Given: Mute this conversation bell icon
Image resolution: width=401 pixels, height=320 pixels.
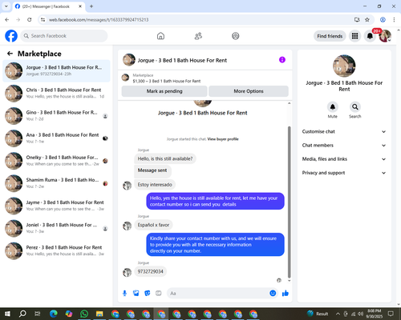Looking at the screenshot, I should 333,107.
